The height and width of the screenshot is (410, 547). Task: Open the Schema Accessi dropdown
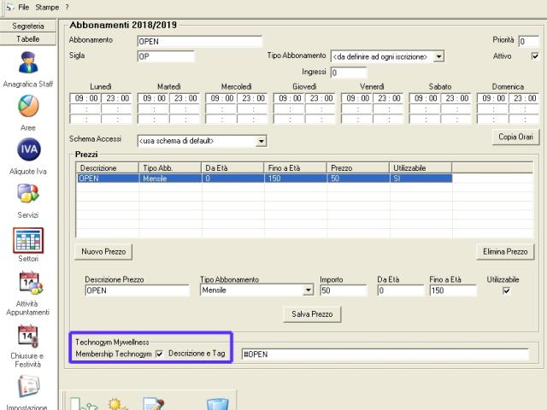click(262, 140)
